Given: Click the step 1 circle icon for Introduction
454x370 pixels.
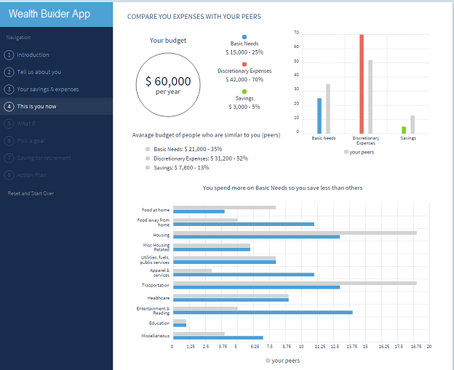Looking at the screenshot, I should click(9, 55).
